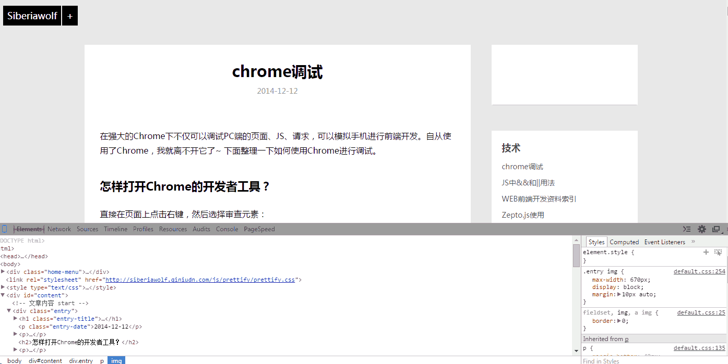
Task: Switch to the Network panel
Action: pyautogui.click(x=59, y=229)
